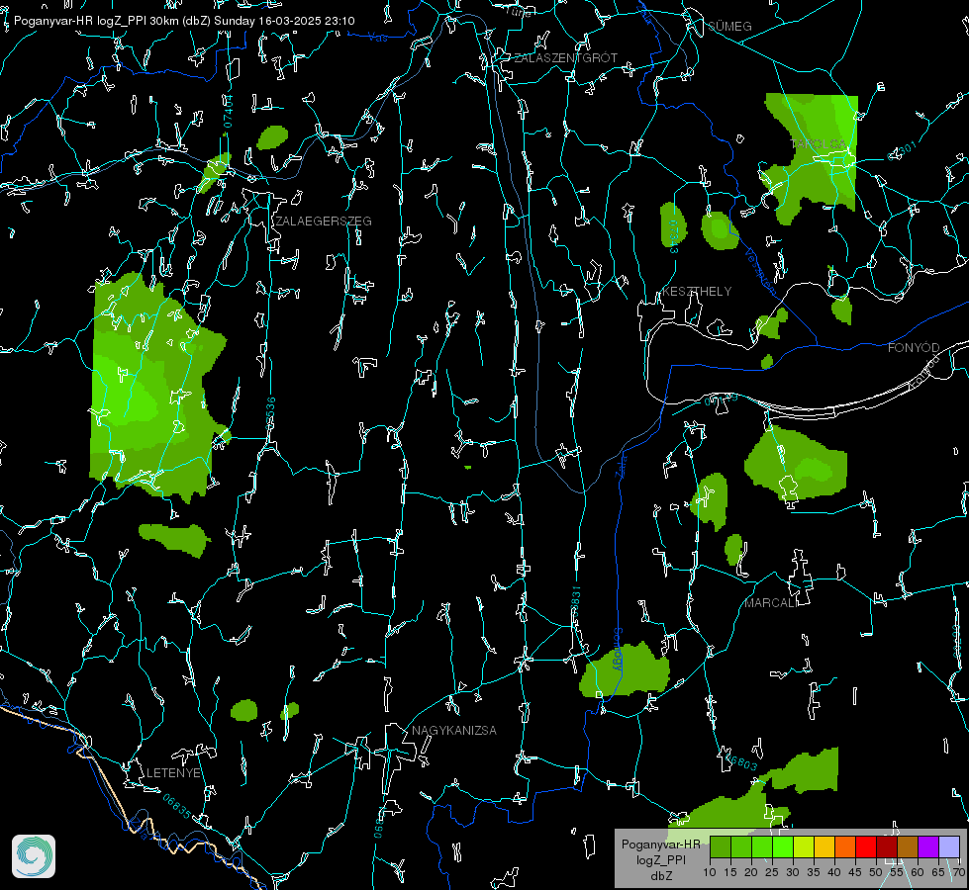Screen dimensions: 969x890
Task: Click the 'Zala' river label
Action: point(621,465)
